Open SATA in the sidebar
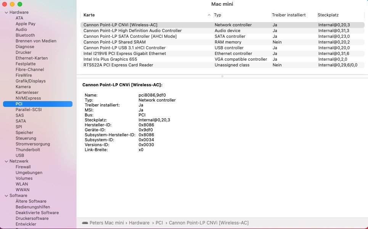Image resolution: width=368 pixels, height=229 pixels. click(x=21, y=121)
